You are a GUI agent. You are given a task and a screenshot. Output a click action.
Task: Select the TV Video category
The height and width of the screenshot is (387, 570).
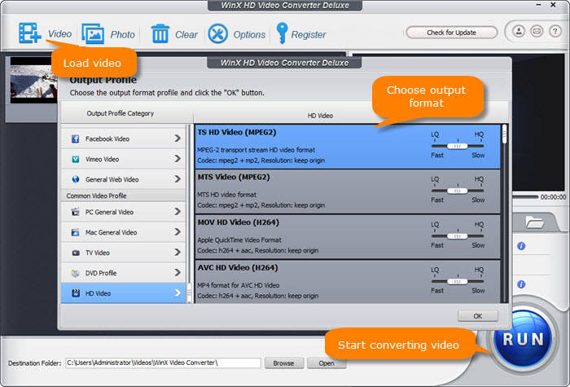(123, 253)
